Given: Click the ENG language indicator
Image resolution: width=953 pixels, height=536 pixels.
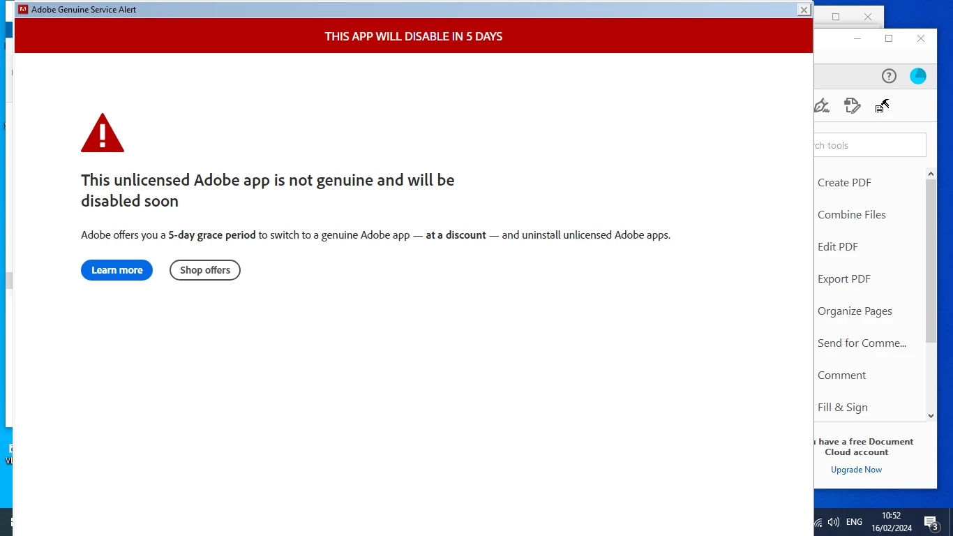Looking at the screenshot, I should click(x=854, y=522).
